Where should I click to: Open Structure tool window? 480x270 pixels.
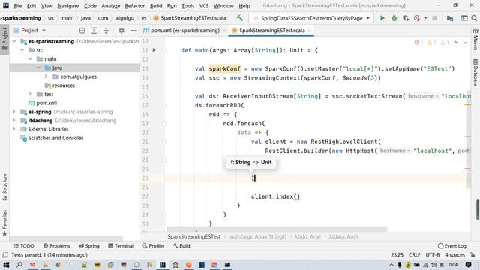(4, 187)
